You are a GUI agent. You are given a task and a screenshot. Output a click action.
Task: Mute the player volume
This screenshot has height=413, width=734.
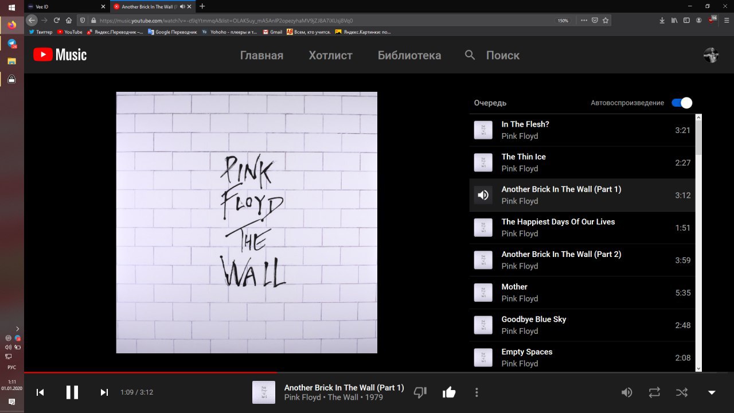[x=627, y=392]
